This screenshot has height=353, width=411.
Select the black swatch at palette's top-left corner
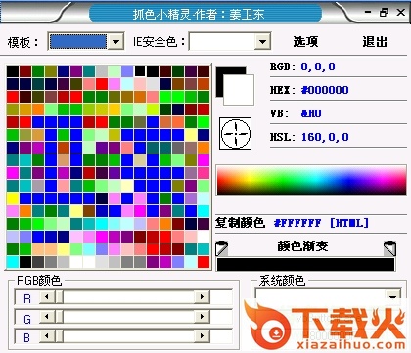(13, 71)
